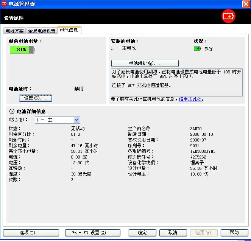Confirm with the 确定 button
The height and width of the screenshot is (241, 251).
[142, 233]
